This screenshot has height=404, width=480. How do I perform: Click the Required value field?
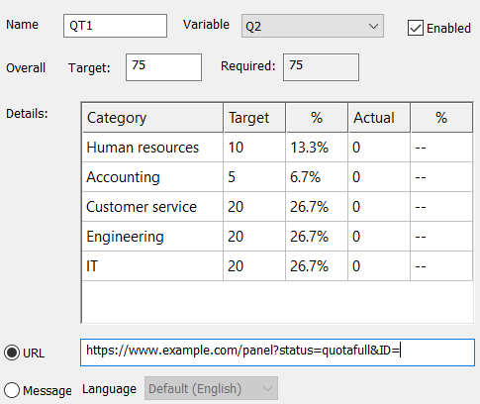[321, 67]
